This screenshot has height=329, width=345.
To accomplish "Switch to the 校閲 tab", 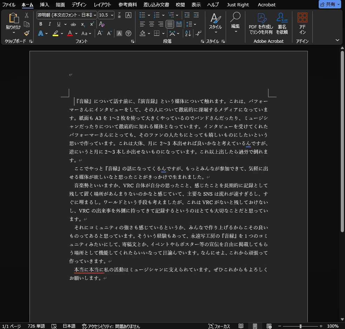I will (180, 5).
